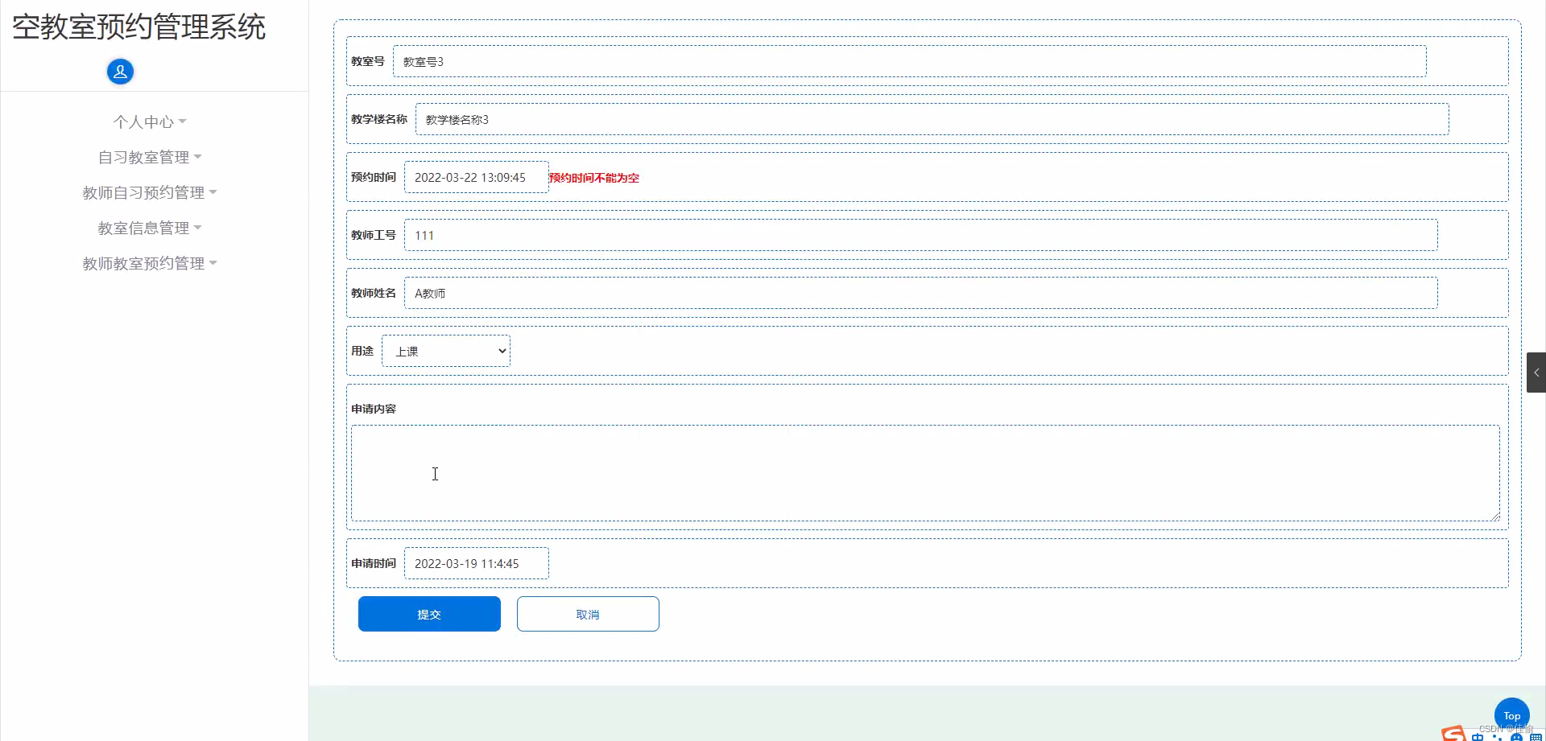
Task: Click the 预约时间 date field
Action: point(476,177)
